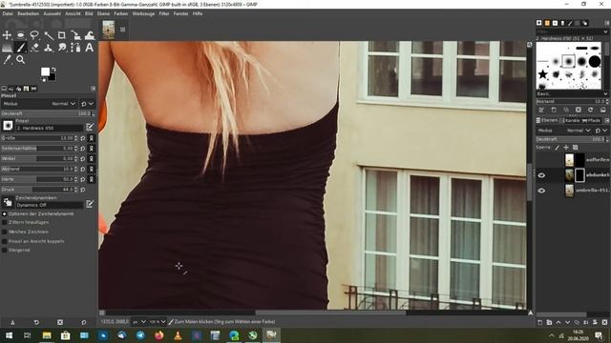The width and height of the screenshot is (611, 343).
Task: Hide the umbrella layer
Action: (541, 191)
